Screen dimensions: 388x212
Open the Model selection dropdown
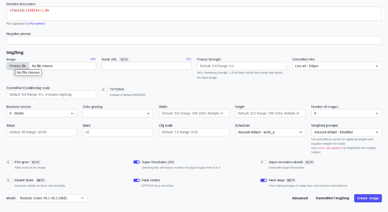(x=52, y=198)
